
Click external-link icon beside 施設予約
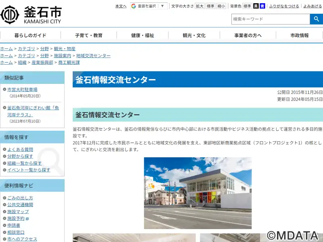(x=27, y=219)
